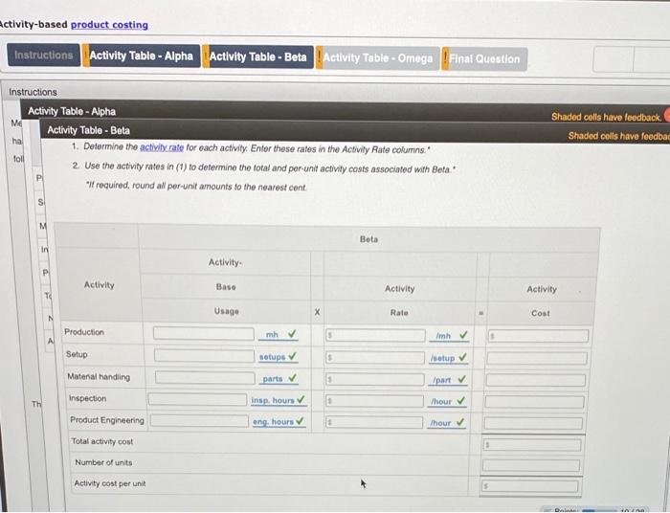Screen dimensions: 670x513
Task: Click green checkmark beside 'setups' unit
Action: 292,356
